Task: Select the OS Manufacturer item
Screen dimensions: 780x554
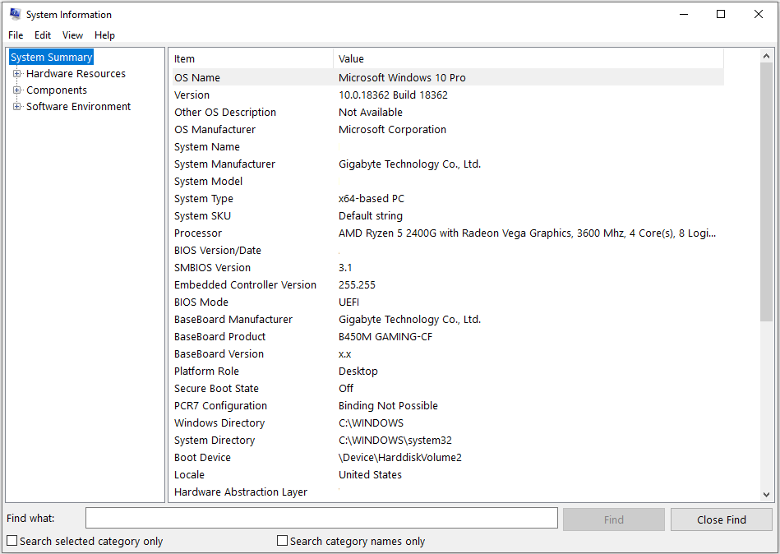Action: point(215,129)
